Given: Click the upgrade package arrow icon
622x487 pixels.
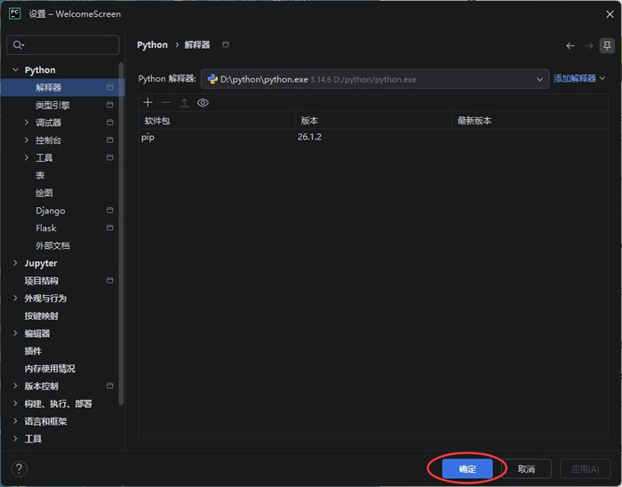Looking at the screenshot, I should (185, 103).
